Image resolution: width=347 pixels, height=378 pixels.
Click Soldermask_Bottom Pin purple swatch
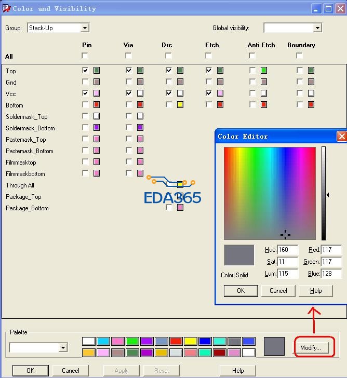tap(97, 128)
